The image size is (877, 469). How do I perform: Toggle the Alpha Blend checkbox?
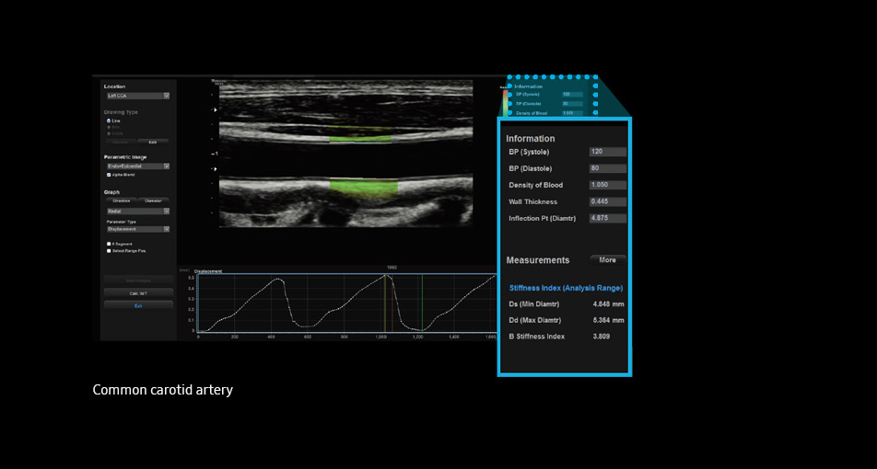(109, 175)
